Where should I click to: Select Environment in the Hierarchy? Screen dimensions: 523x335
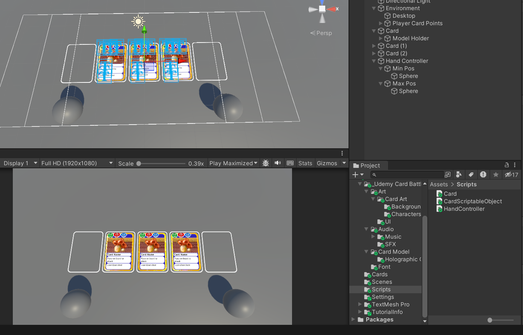403,8
